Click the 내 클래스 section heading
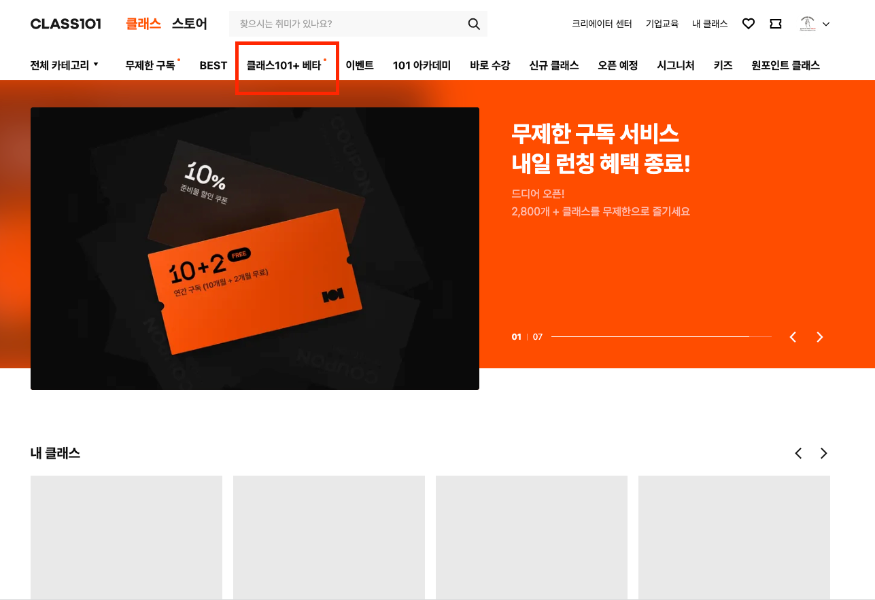Screen dimensions: 875x600 [55, 453]
